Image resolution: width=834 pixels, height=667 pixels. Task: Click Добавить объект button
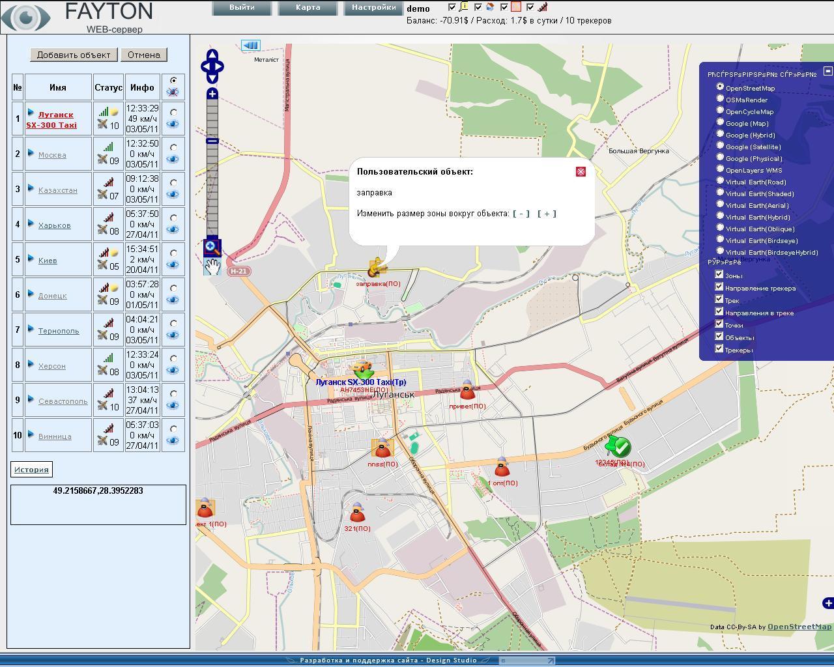click(x=74, y=55)
